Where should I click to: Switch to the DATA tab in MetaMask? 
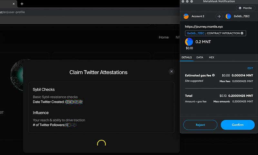(x=200, y=57)
